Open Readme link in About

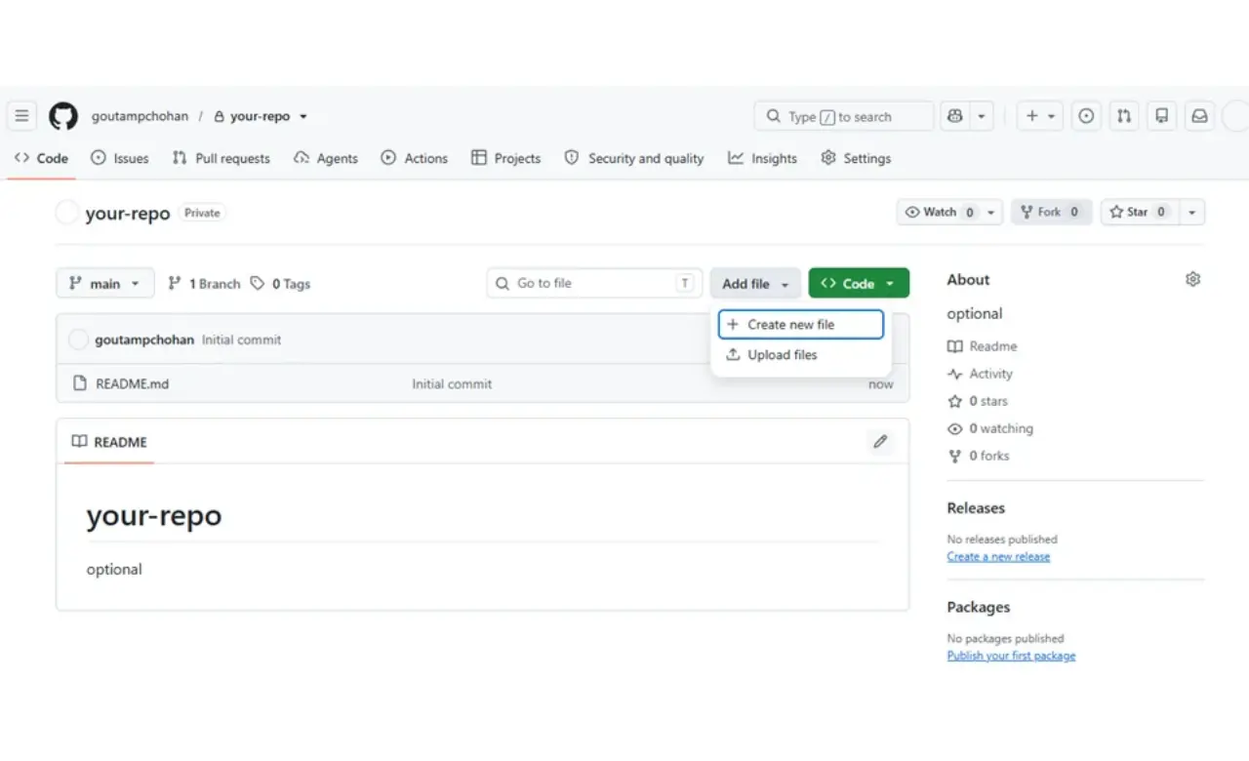(x=983, y=346)
